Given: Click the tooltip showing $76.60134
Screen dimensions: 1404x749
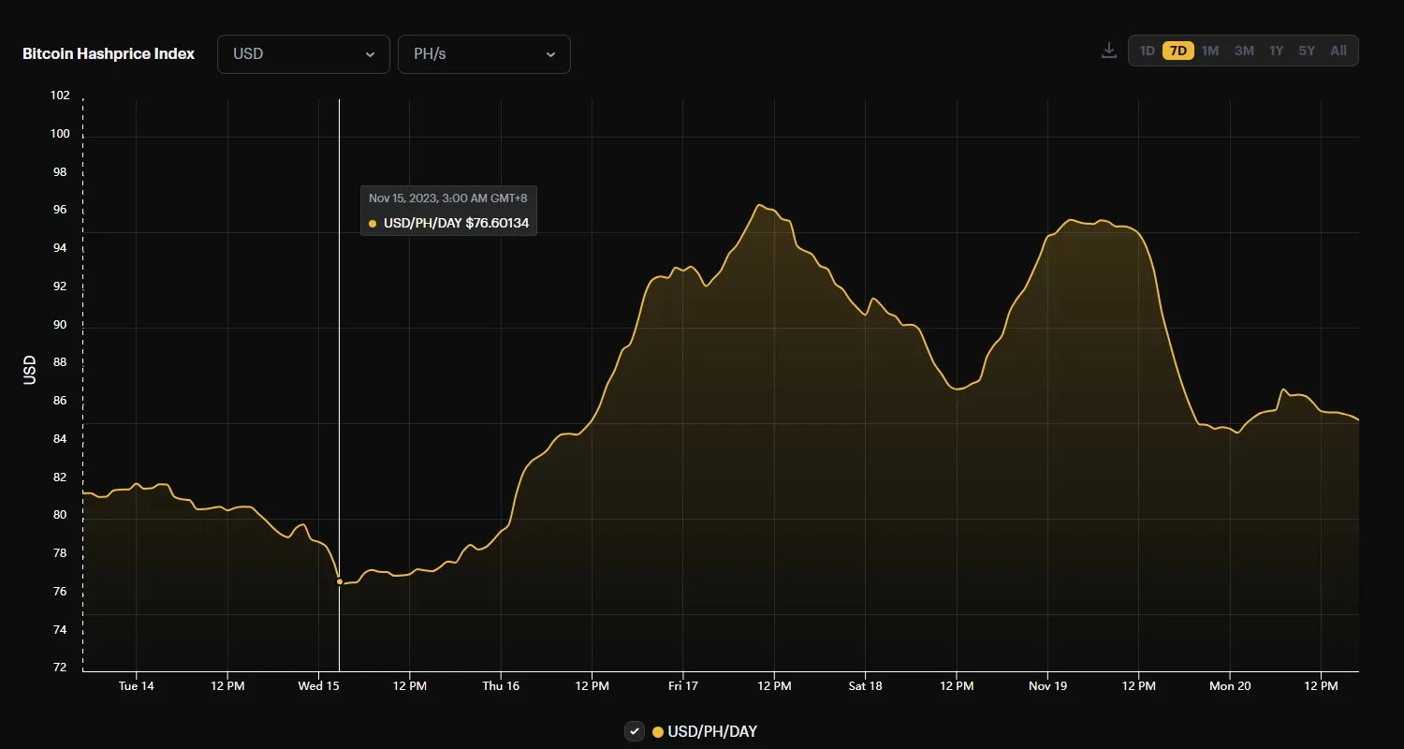Looking at the screenshot, I should 448,210.
